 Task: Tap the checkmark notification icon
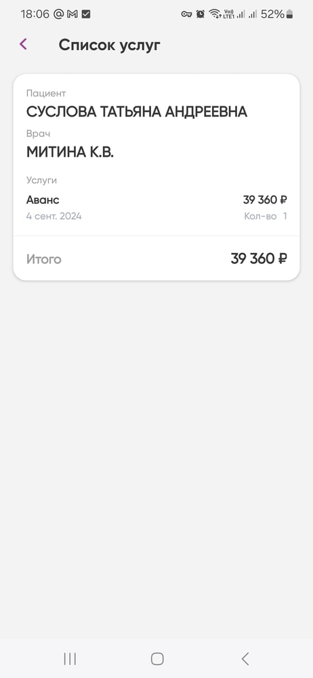pyautogui.click(x=86, y=14)
